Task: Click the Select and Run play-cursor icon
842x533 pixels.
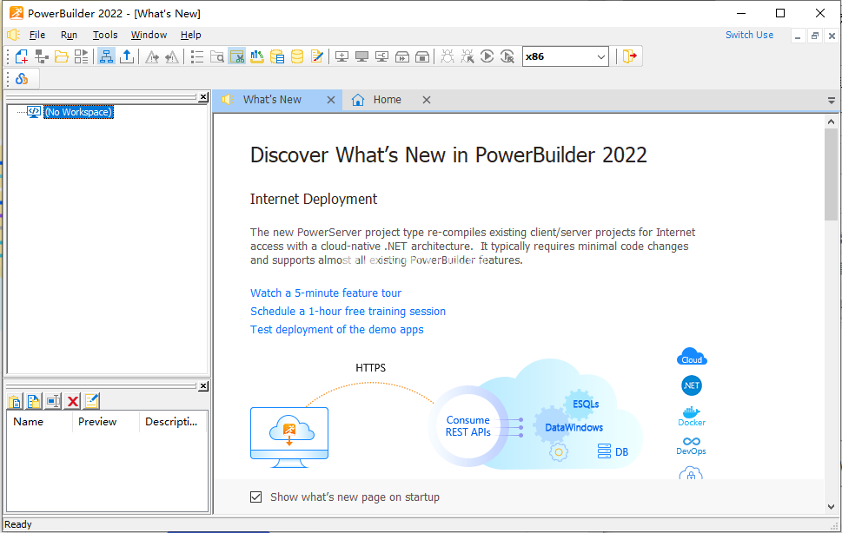Action: 507,56
